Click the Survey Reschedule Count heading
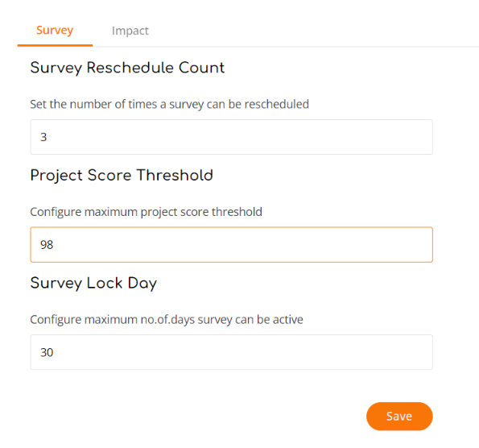Screen dimensions: 479x448 tap(127, 68)
